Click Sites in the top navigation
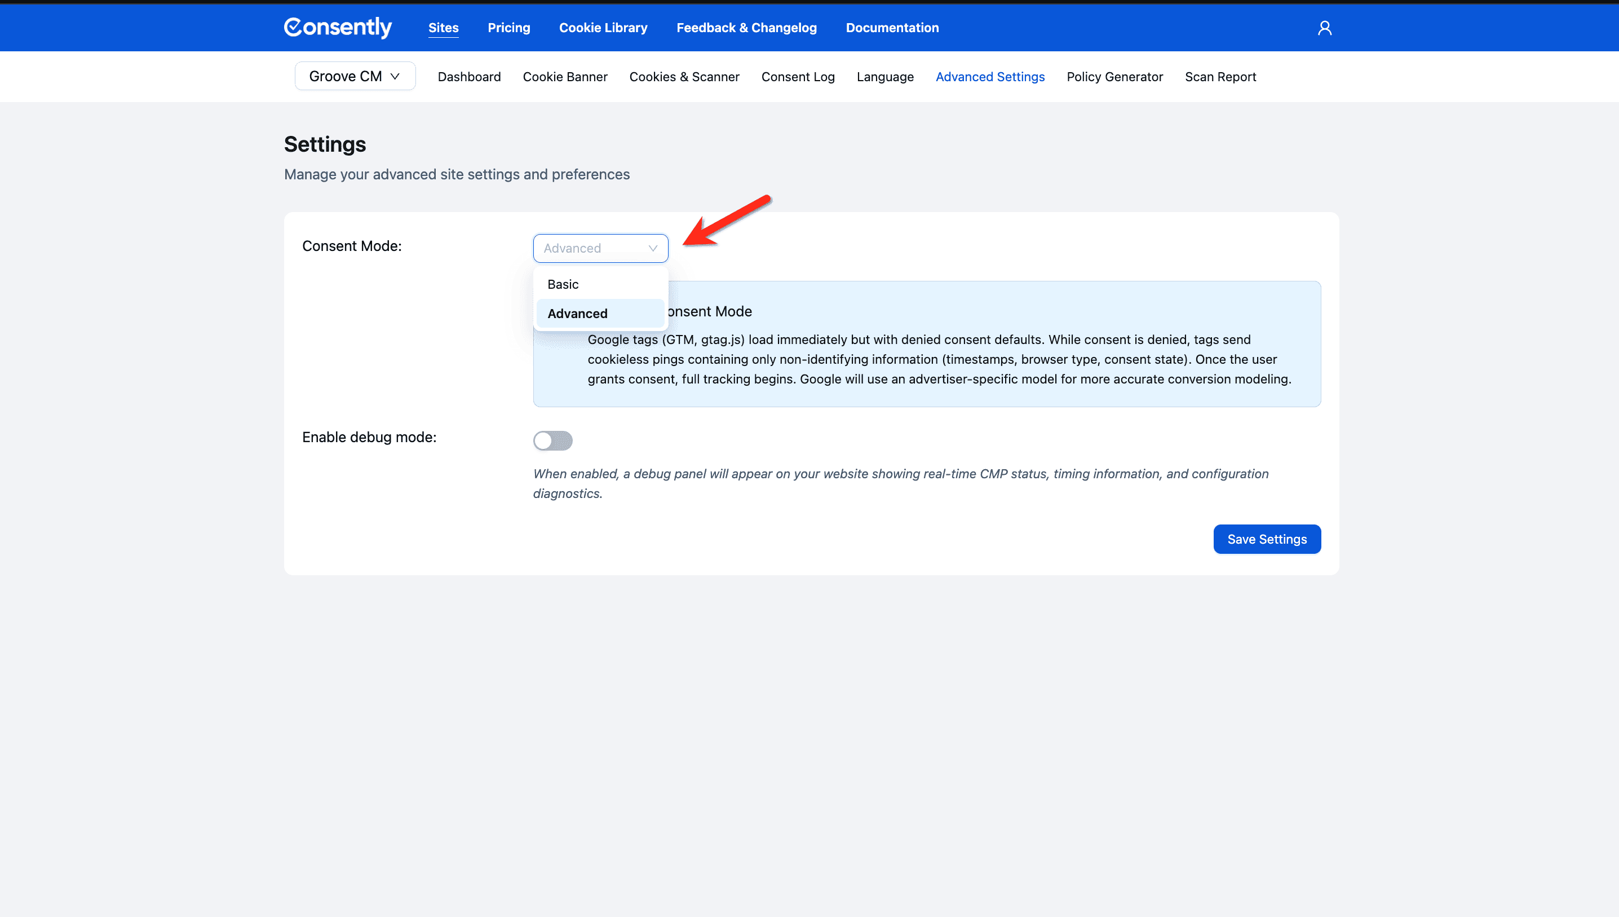This screenshot has height=917, width=1619. [443, 28]
